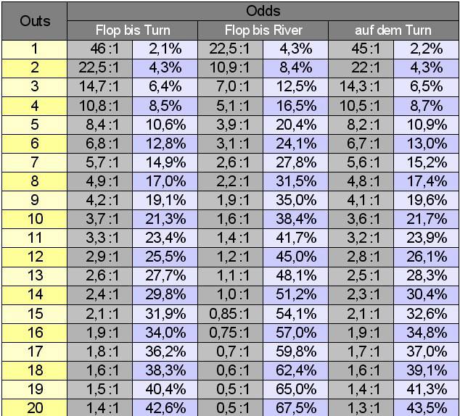Click the 51,2% percentage cell
The width and height of the screenshot is (460, 416).
[296, 295]
